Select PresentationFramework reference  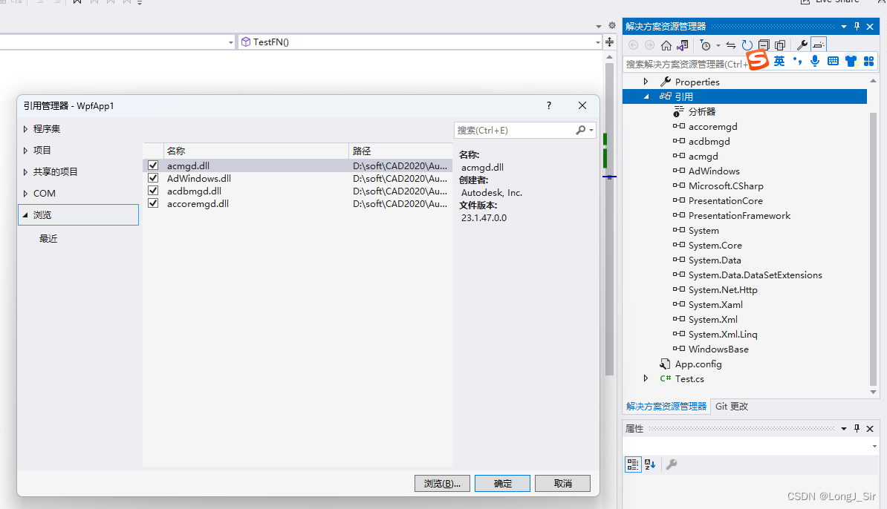tap(739, 216)
